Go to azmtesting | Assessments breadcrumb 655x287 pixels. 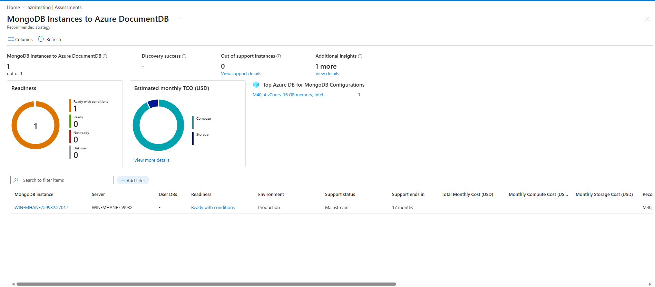[55, 7]
